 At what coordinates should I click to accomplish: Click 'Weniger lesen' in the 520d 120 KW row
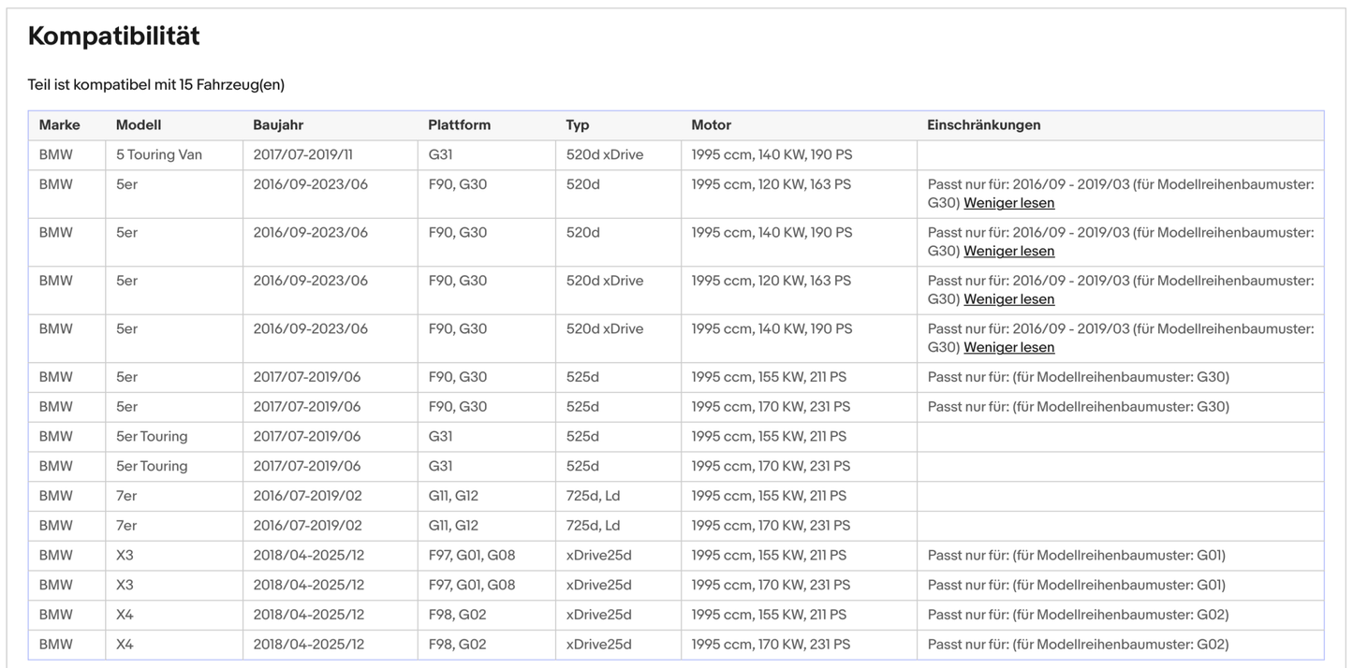pyautogui.click(x=1008, y=203)
